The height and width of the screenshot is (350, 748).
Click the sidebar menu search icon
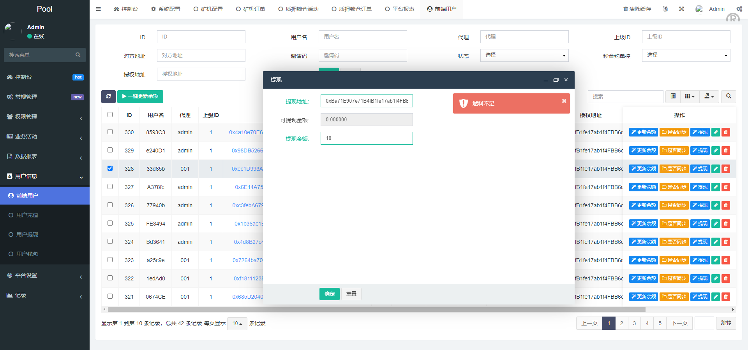(x=78, y=55)
